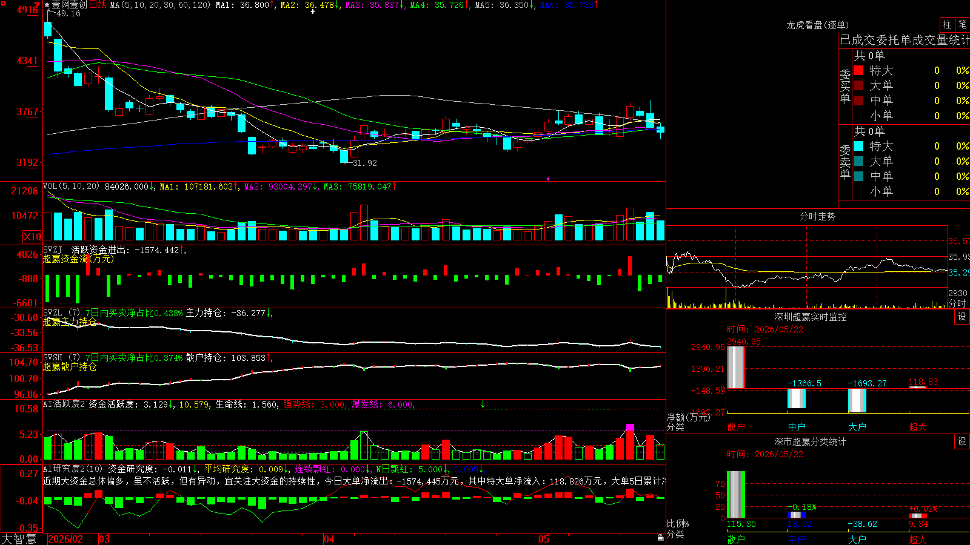Click the 2026/02 date marker on the time axis

click(65, 539)
